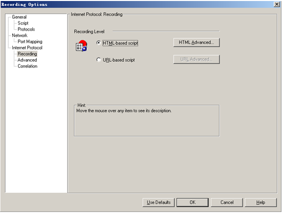Open the HTML Advanced settings
This screenshot has width=283, height=213.
197,42
